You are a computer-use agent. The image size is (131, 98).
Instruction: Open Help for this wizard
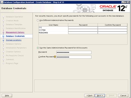pyautogui.click(x=7, y=96)
